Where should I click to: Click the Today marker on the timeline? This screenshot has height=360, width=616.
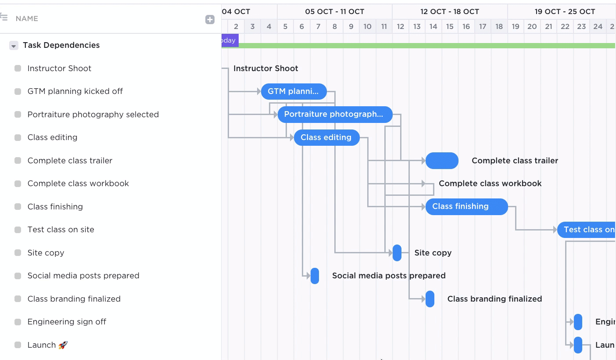[228, 40]
